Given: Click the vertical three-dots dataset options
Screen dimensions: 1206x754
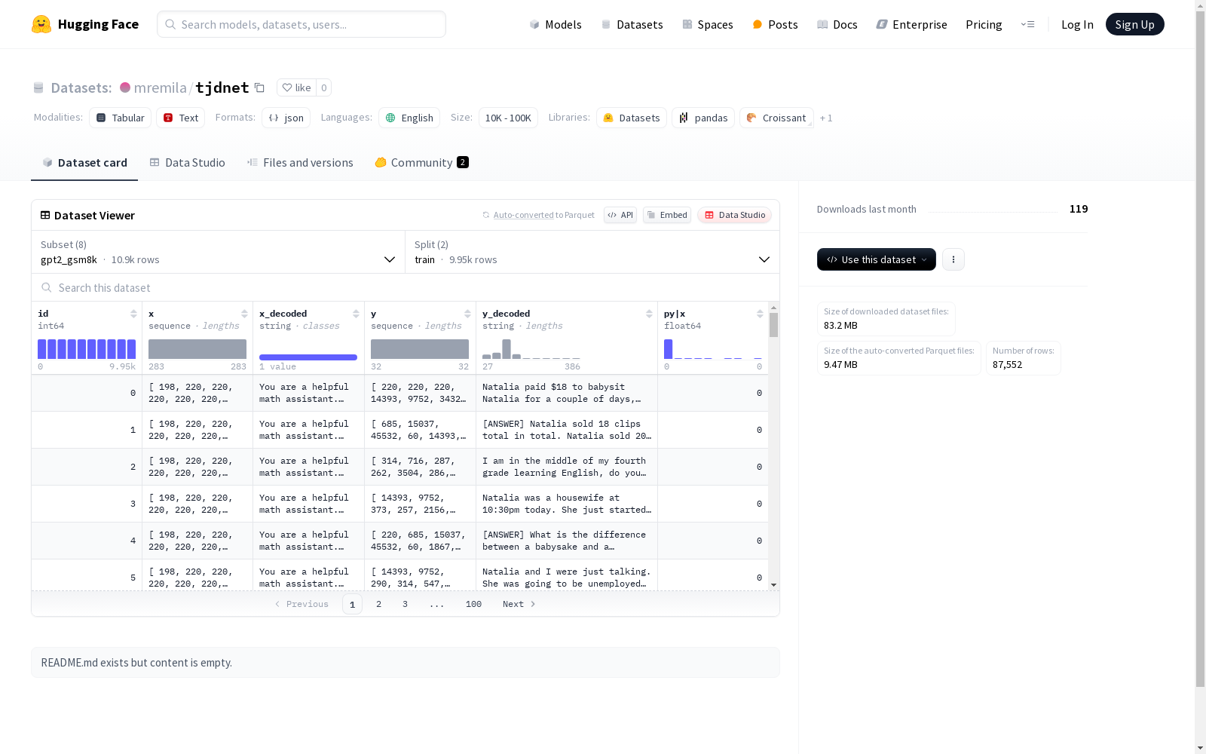Looking at the screenshot, I should click(953, 259).
